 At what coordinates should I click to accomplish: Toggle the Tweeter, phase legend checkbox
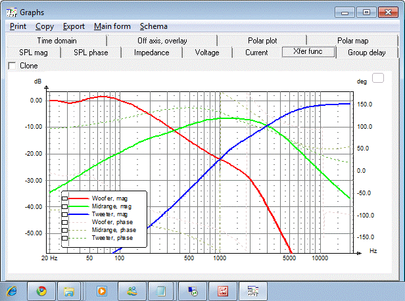(x=64, y=238)
